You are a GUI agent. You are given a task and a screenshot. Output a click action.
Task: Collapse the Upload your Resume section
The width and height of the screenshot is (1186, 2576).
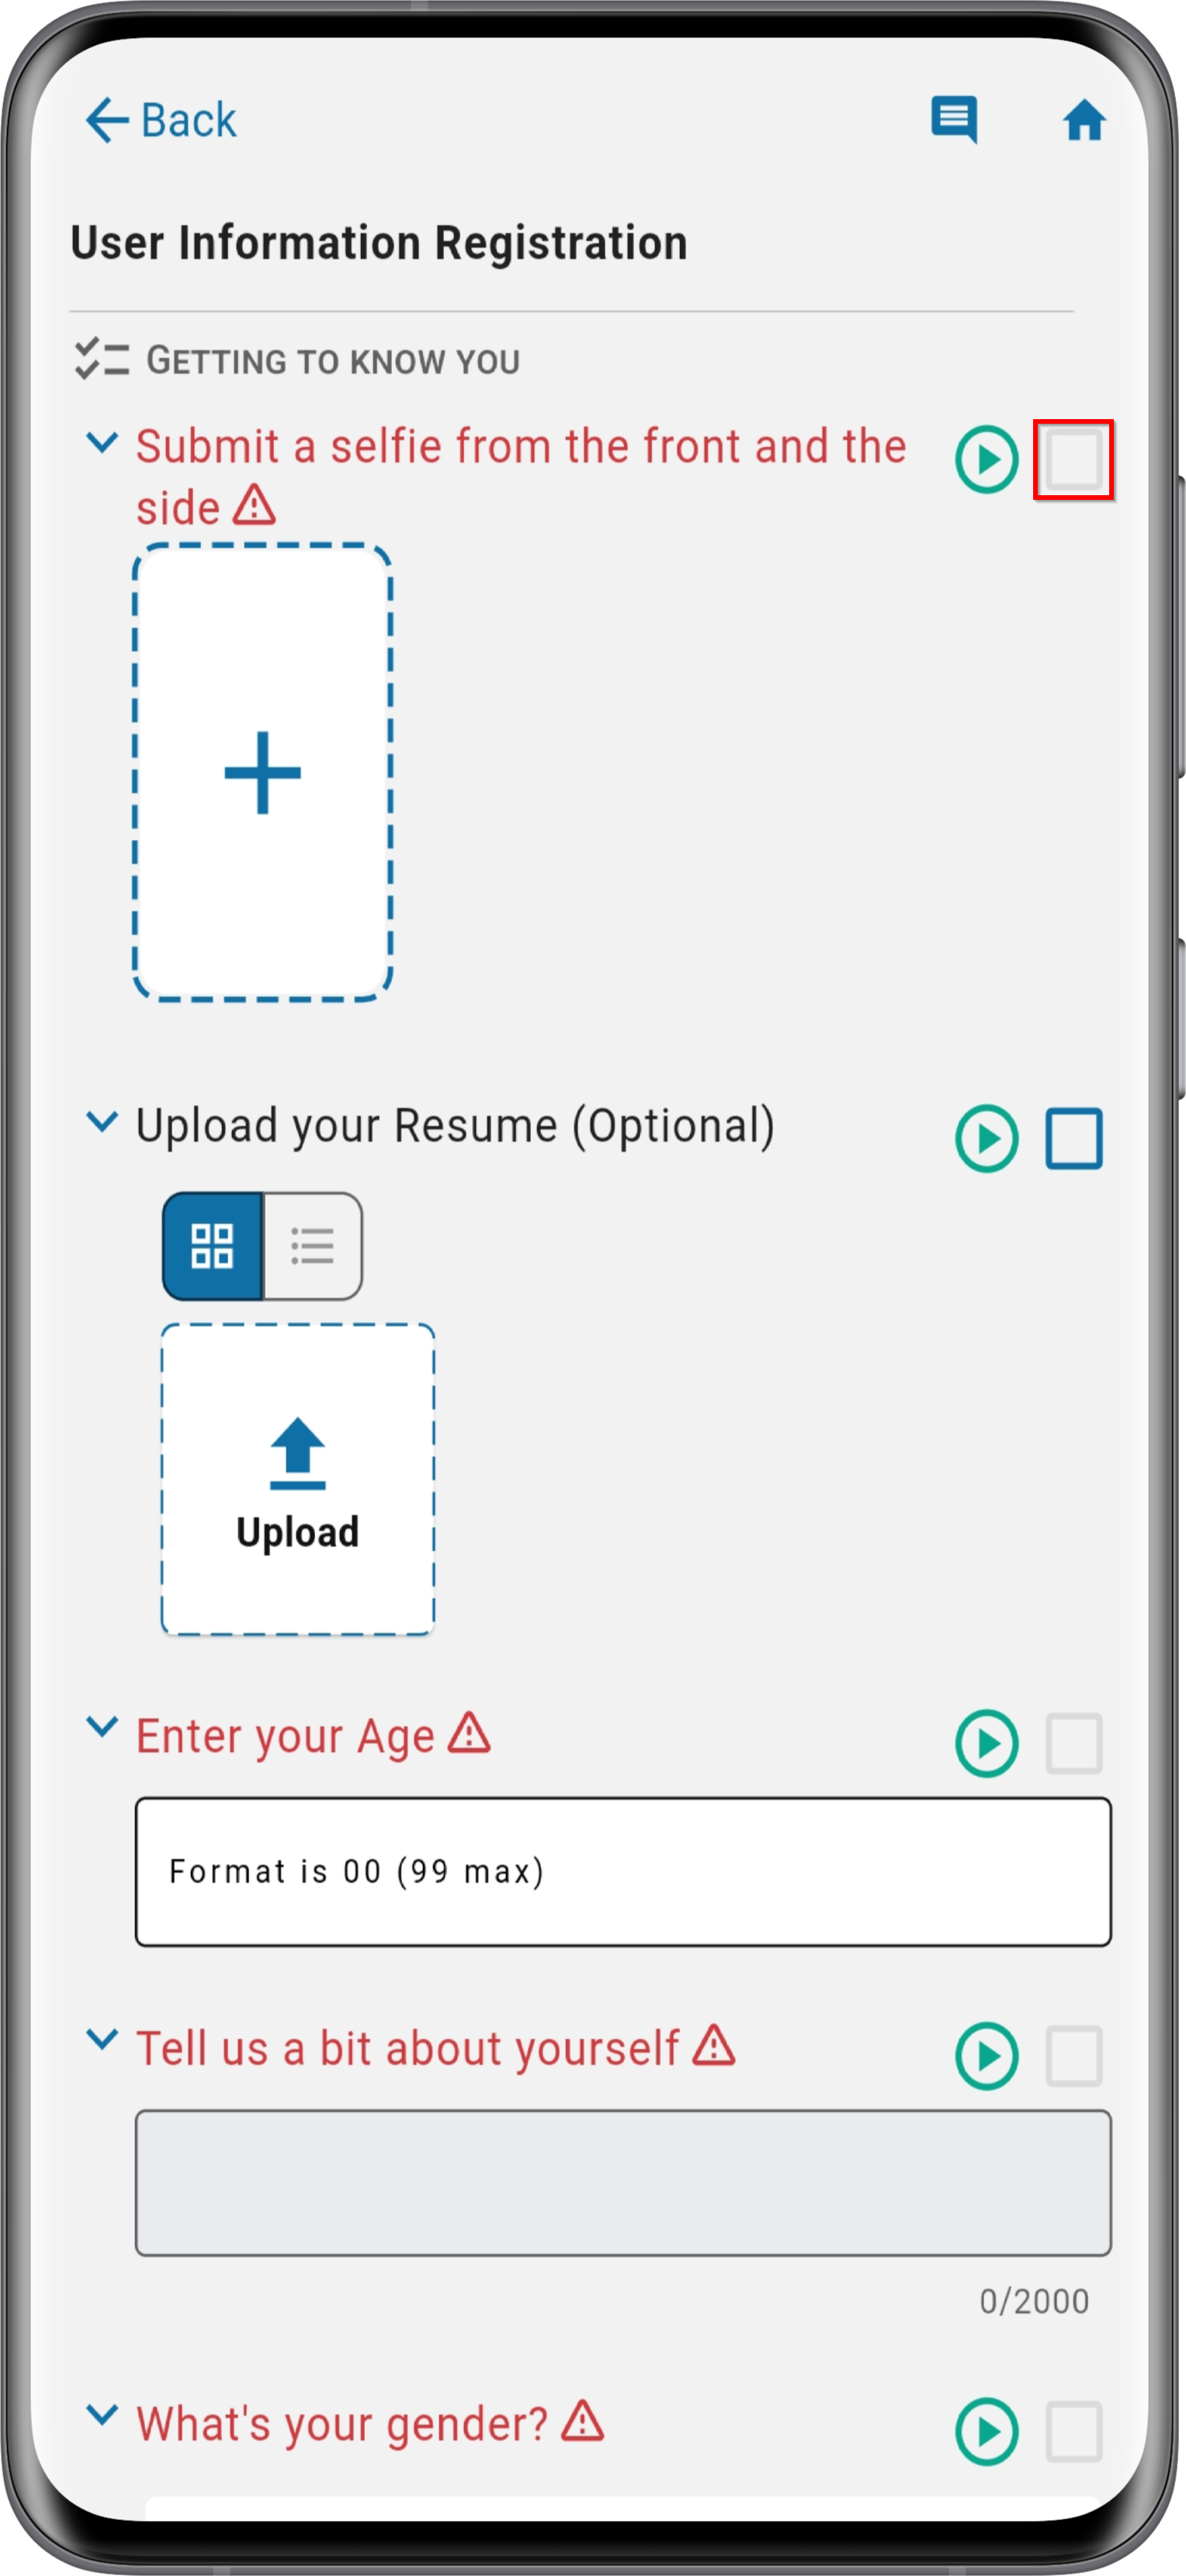point(102,1121)
